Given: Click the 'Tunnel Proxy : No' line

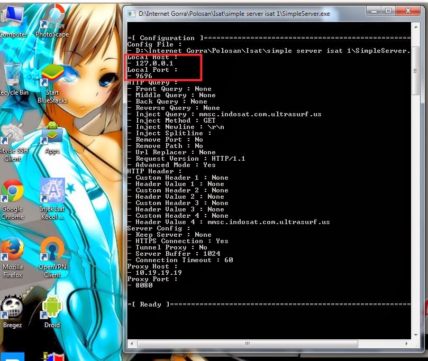Looking at the screenshot, I should tap(167, 247).
